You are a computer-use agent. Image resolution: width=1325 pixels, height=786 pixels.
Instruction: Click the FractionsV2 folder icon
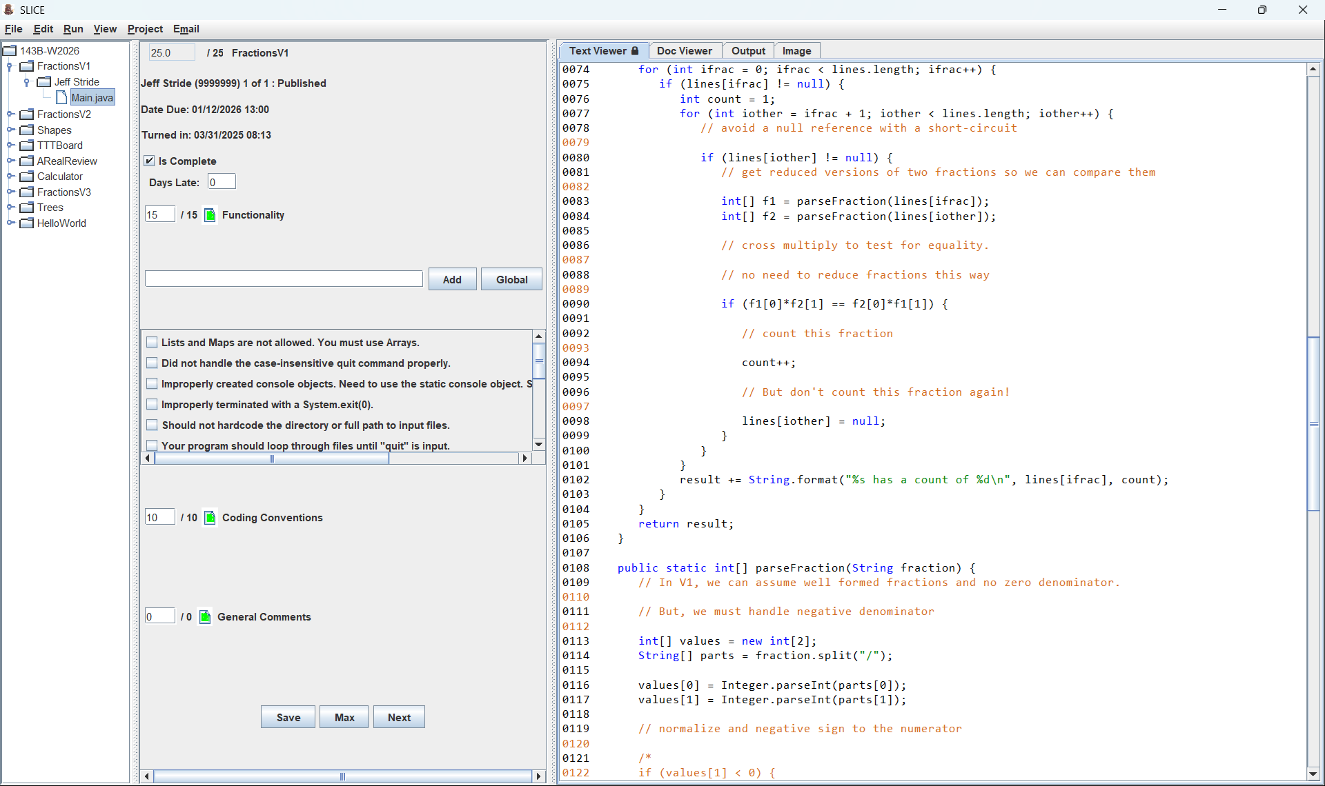(27, 114)
